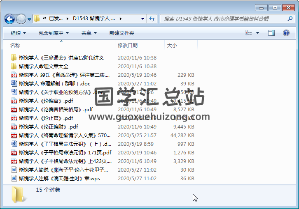Click the Refresh button beside address bar

pyautogui.click(x=152, y=18)
